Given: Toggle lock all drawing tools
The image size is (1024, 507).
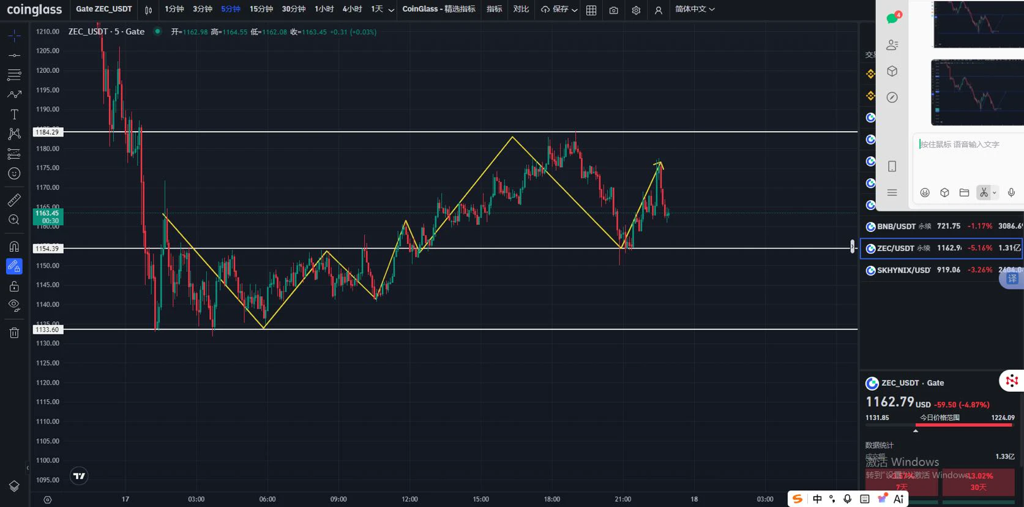Looking at the screenshot, I should (14, 286).
